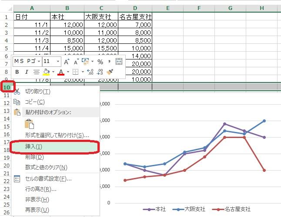Click scissors icon beside 切り取り

[17, 92]
